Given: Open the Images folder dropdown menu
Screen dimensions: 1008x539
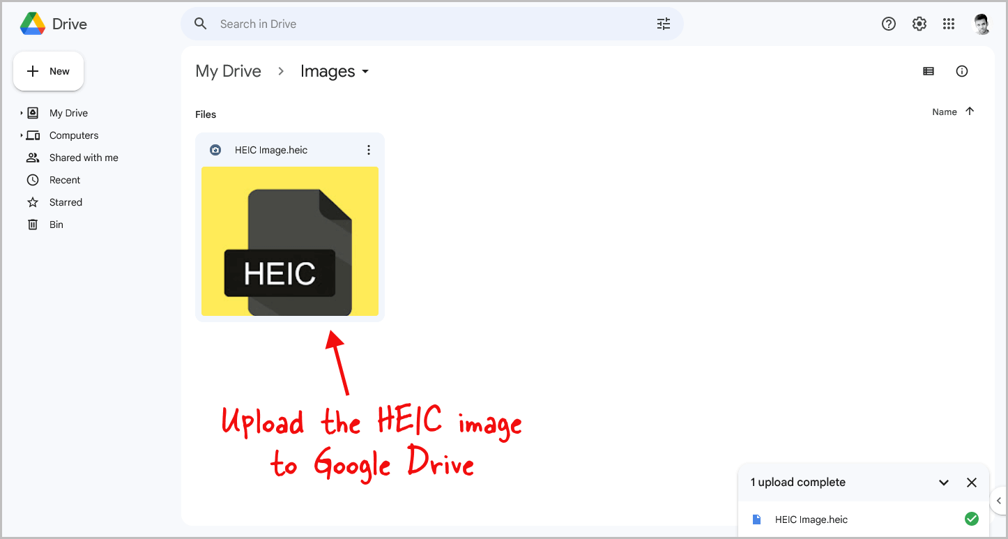Looking at the screenshot, I should click(365, 70).
